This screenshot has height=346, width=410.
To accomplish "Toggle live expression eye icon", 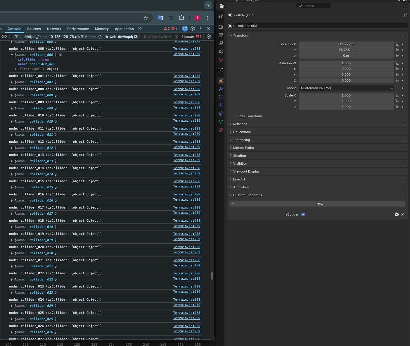I will [4, 37].
